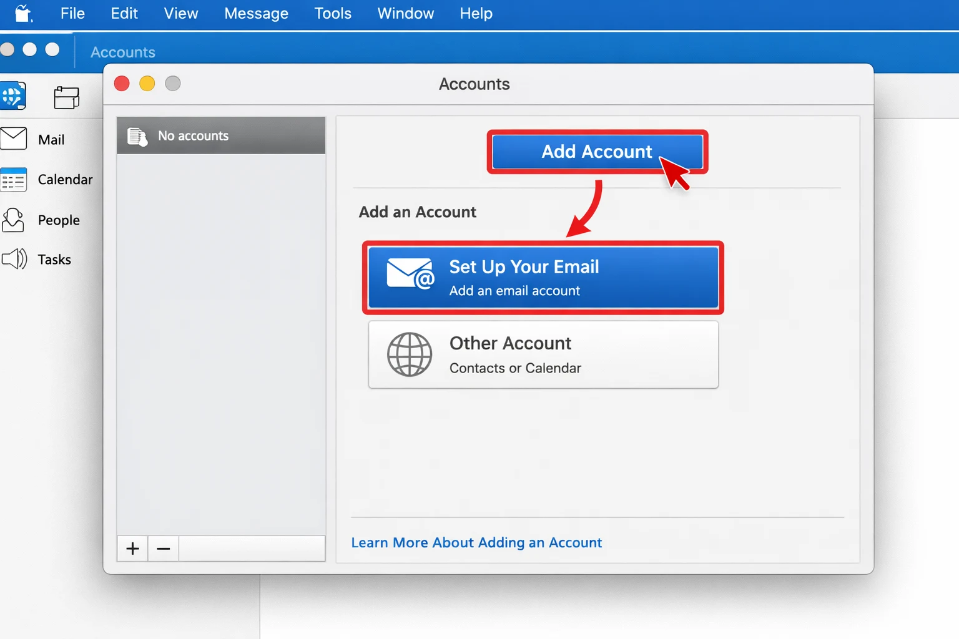Click the plus button to add an account
The width and height of the screenshot is (959, 639).
[x=132, y=549]
